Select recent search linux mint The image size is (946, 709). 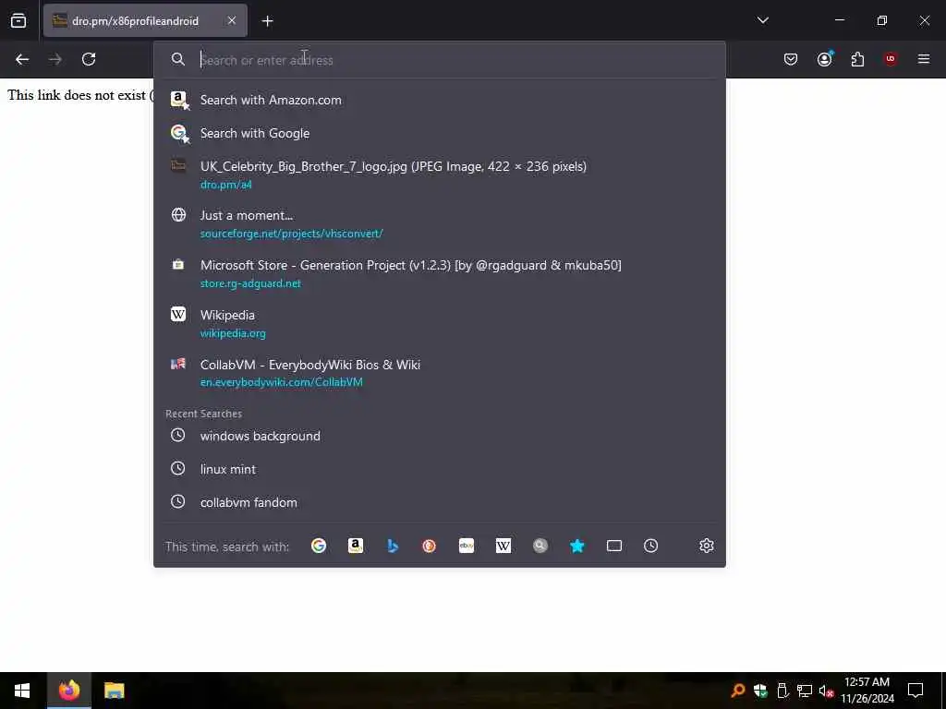pos(439,469)
